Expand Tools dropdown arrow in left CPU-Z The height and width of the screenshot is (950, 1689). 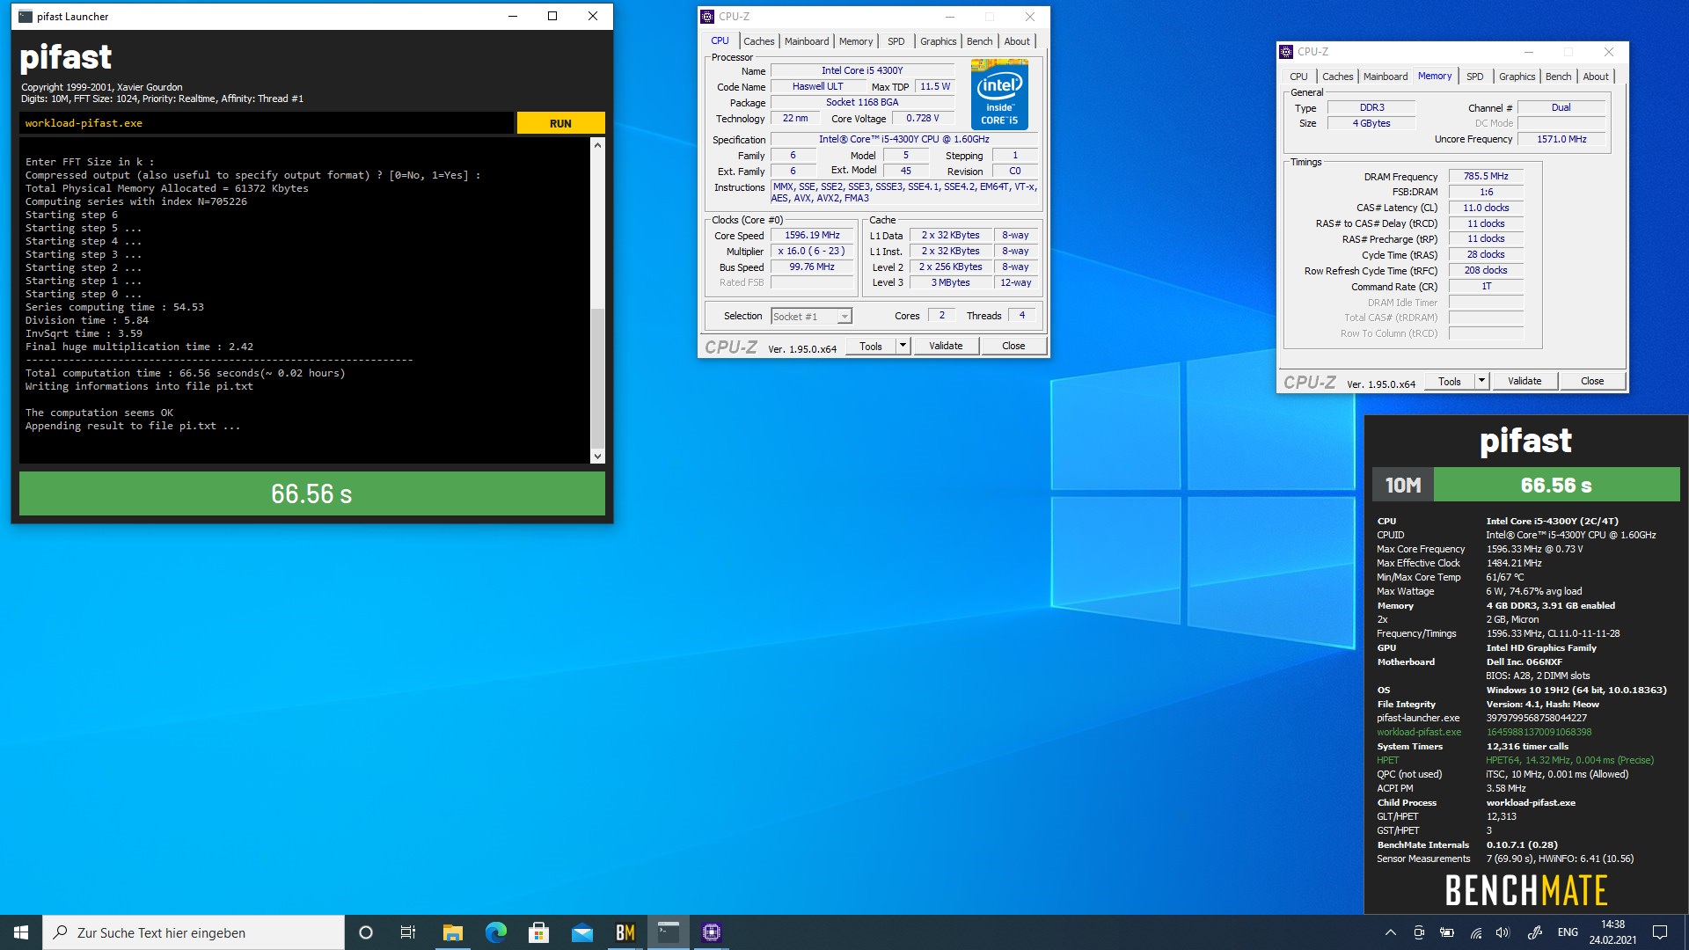[x=903, y=346]
